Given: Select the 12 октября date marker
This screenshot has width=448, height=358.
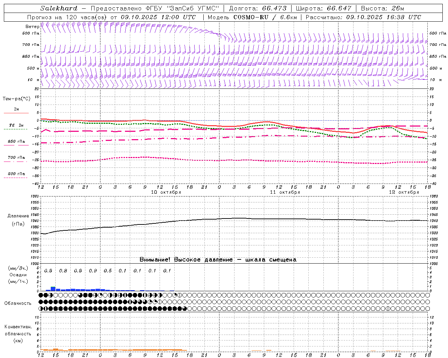Looking at the screenshot, I should 404,192.
